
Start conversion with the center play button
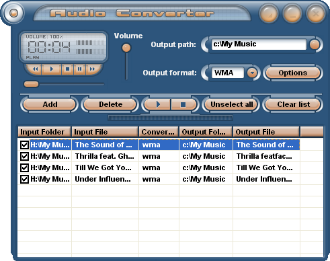[158, 104]
